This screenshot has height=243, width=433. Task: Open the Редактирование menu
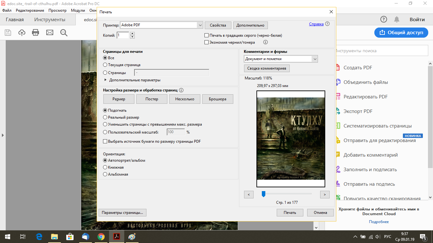[30, 10]
